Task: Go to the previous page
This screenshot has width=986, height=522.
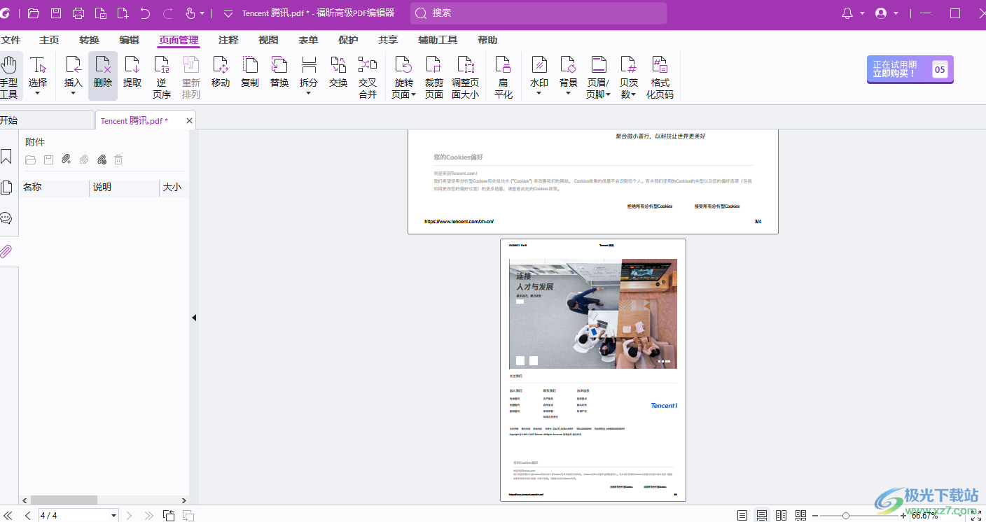Action: pyautogui.click(x=28, y=516)
